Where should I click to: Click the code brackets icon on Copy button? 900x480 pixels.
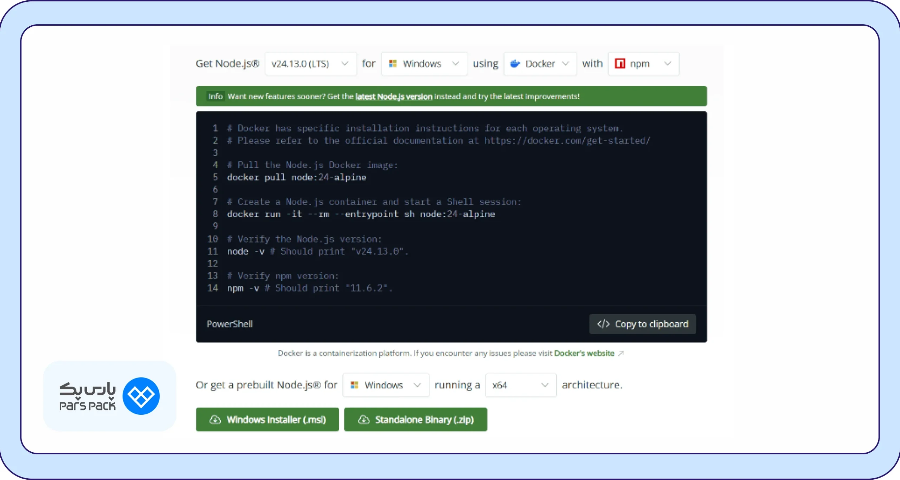(x=603, y=324)
